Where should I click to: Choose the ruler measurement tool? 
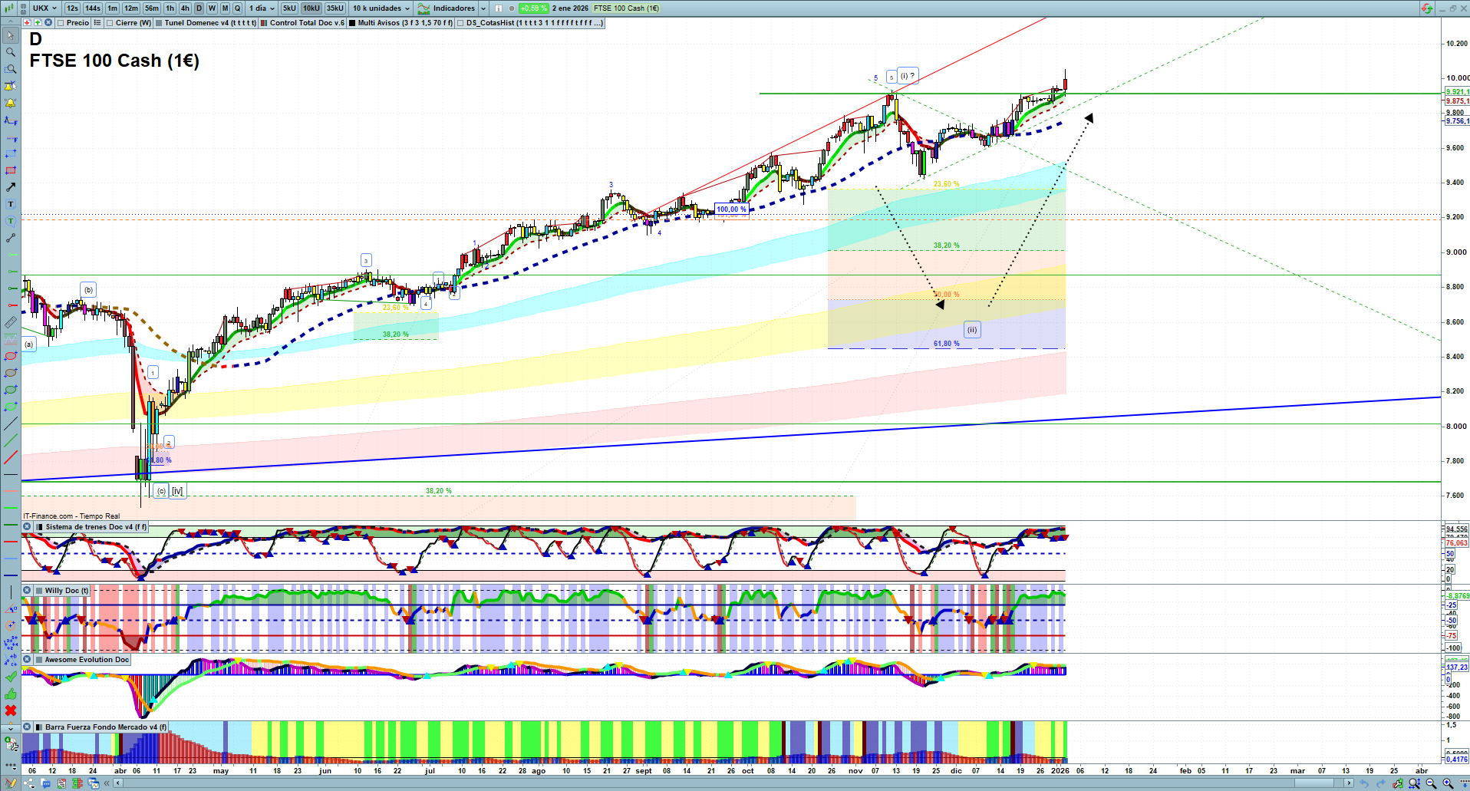[10, 322]
